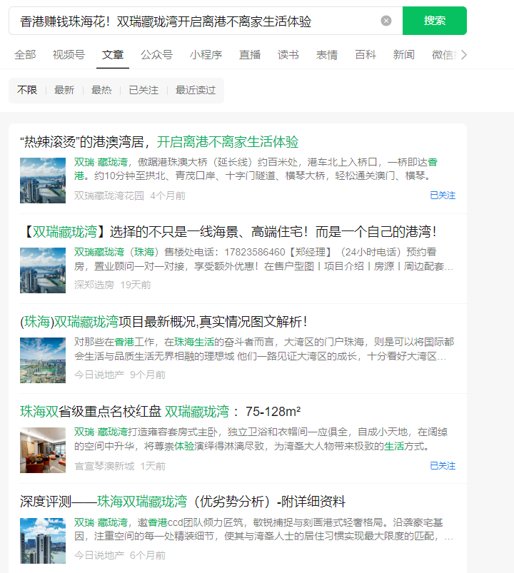Click the green 搜索 button
514x573 pixels.
tap(434, 21)
